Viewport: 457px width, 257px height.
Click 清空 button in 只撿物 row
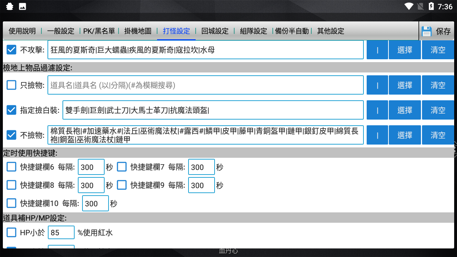[x=438, y=85]
